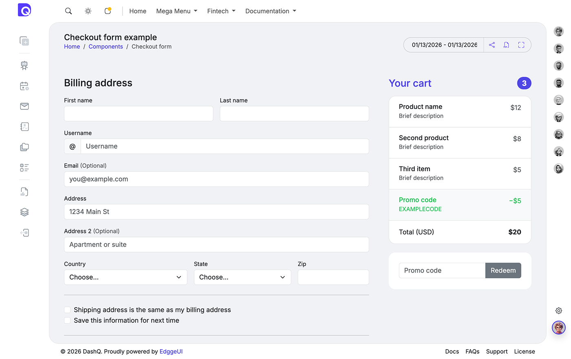Expand the Mega Menu dropdown
571x359 pixels.
(x=177, y=11)
